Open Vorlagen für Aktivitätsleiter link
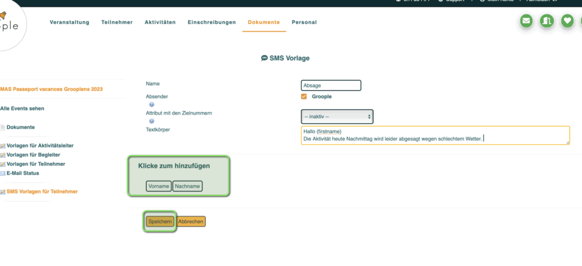Screen dimensions: 582x266 pyautogui.click(x=40, y=146)
